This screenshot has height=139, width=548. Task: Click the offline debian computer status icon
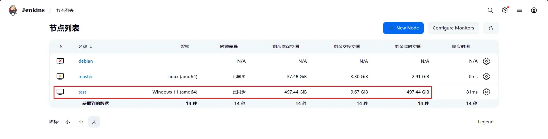pos(60,61)
